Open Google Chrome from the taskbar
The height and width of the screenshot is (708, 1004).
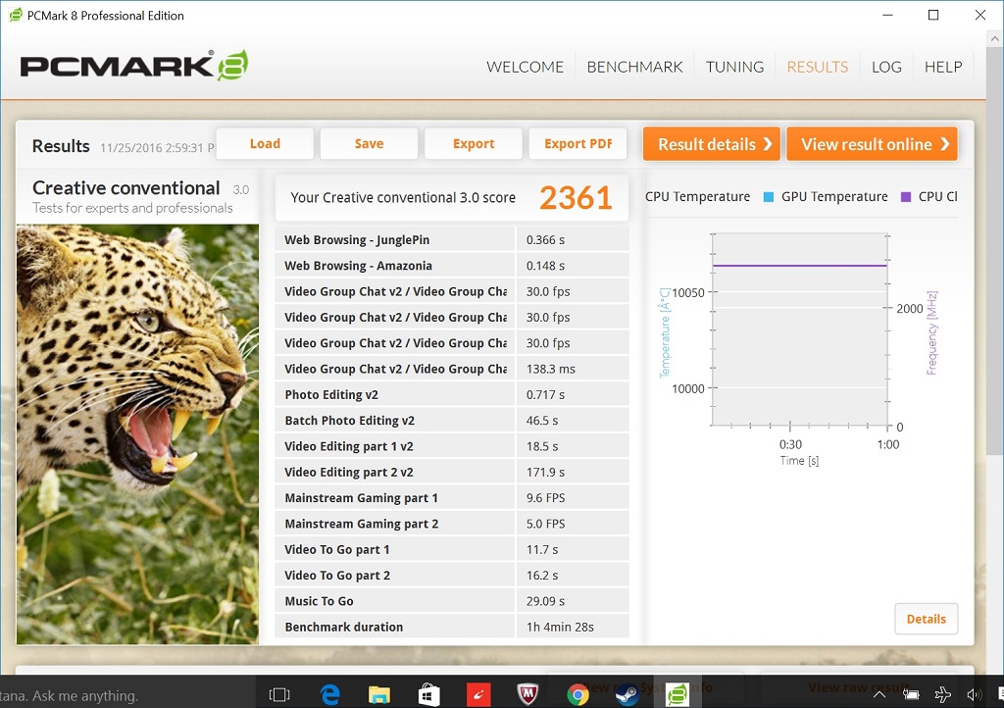[x=577, y=694]
